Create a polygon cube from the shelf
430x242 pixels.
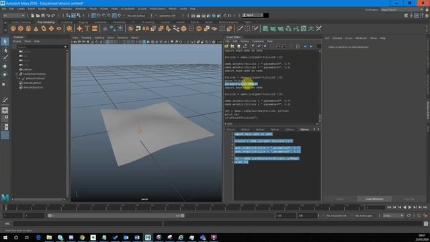coord(21,28)
